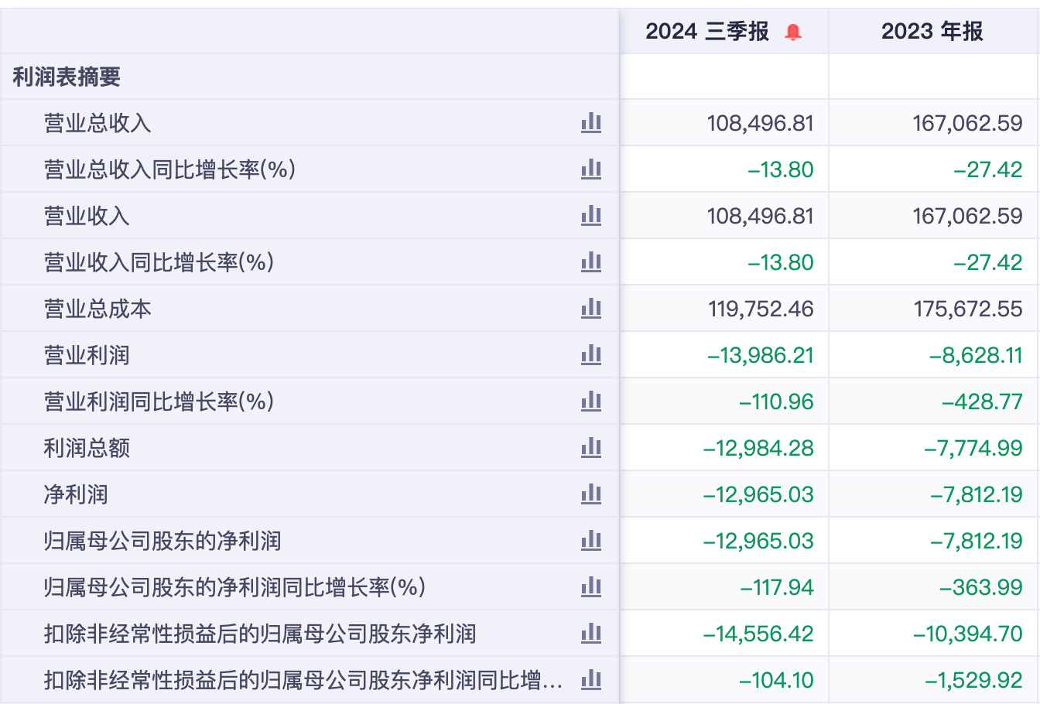
Task: Open chart icon for 营业总成本
Action: tap(591, 309)
